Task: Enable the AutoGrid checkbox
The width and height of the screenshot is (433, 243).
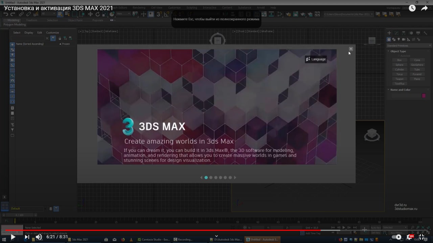Action: click(405, 56)
